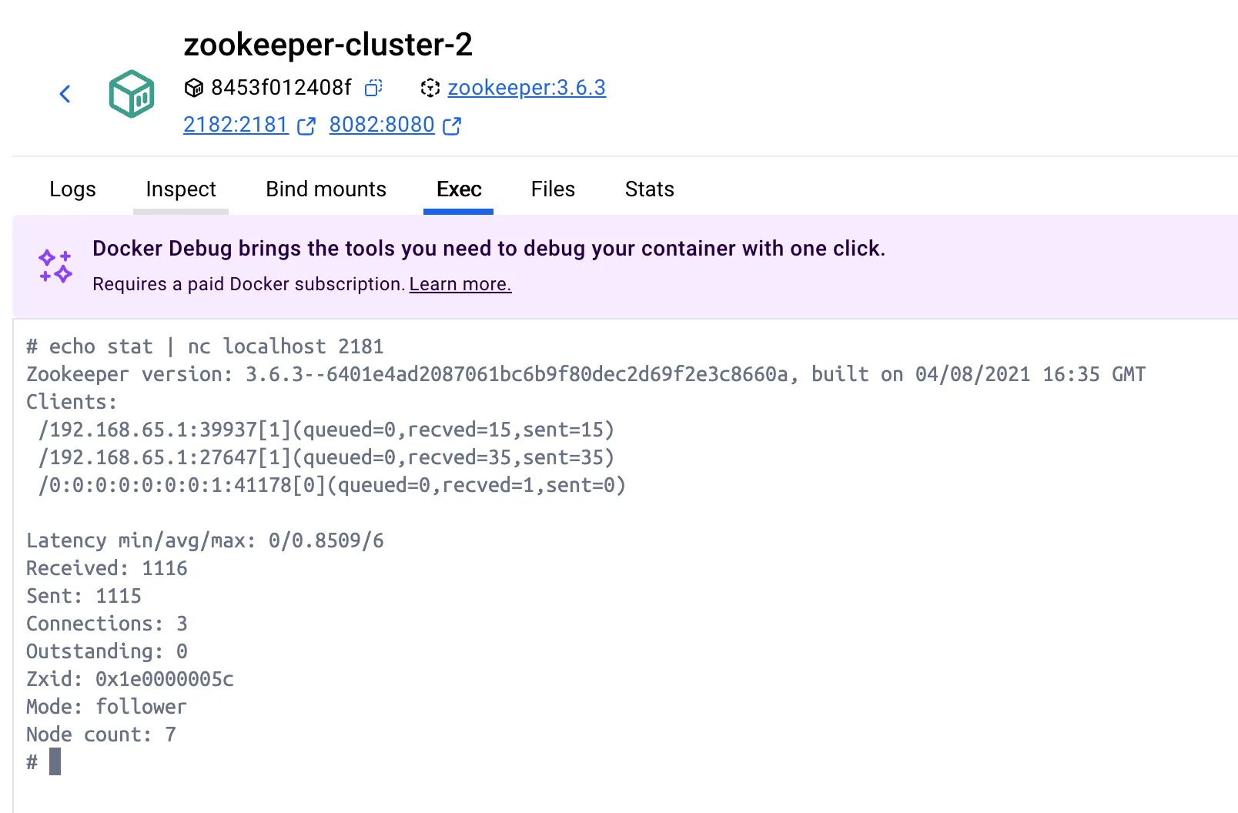The width and height of the screenshot is (1238, 813).
Task: Go back using the left chevron arrow
Action: tap(65, 94)
